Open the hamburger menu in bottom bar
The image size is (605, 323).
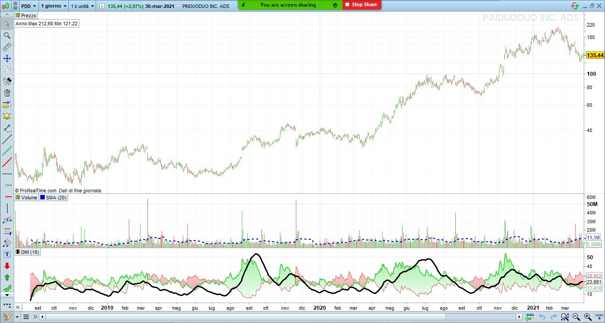pyautogui.click(x=26, y=317)
